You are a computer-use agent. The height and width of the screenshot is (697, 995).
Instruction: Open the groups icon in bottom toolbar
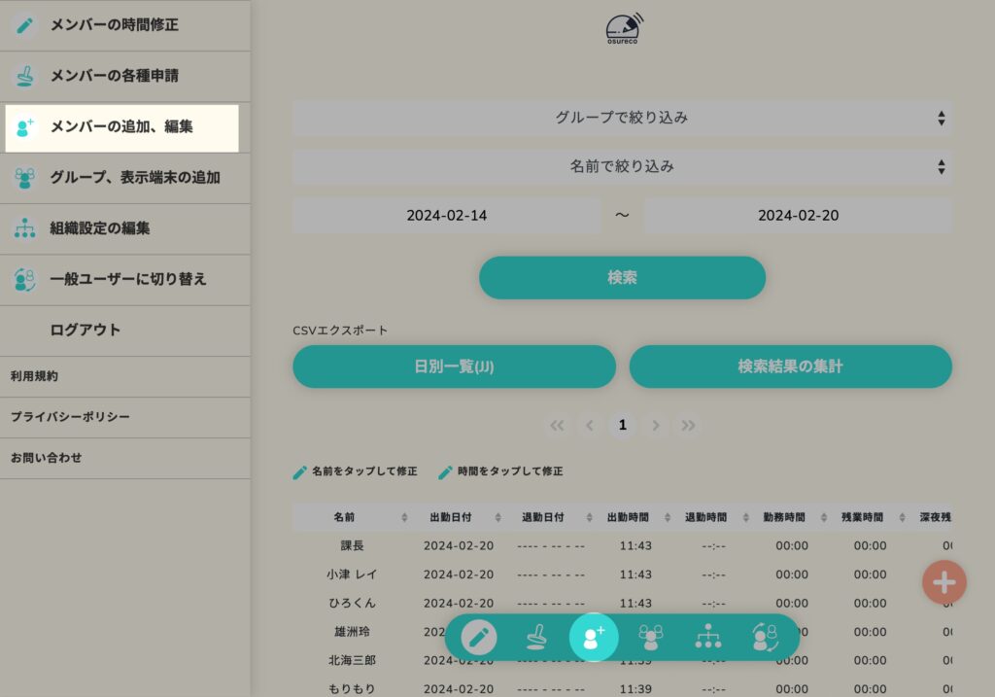(x=651, y=638)
